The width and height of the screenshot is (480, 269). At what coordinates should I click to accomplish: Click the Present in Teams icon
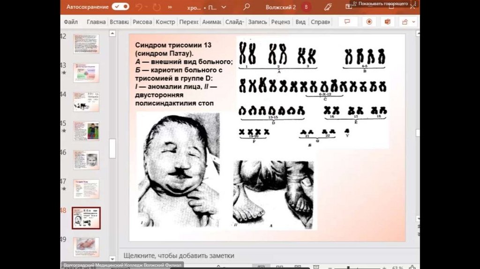coord(388,22)
